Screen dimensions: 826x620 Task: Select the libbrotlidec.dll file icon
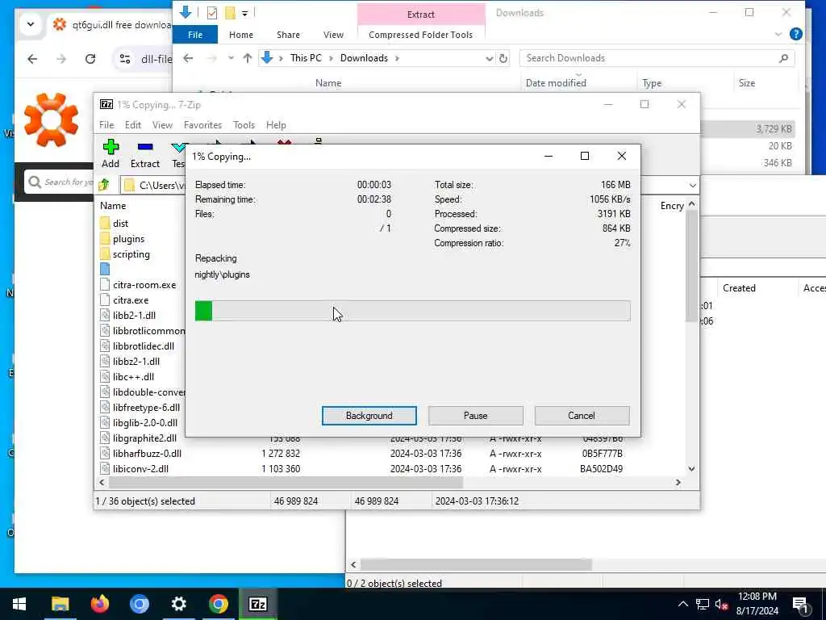(105, 346)
